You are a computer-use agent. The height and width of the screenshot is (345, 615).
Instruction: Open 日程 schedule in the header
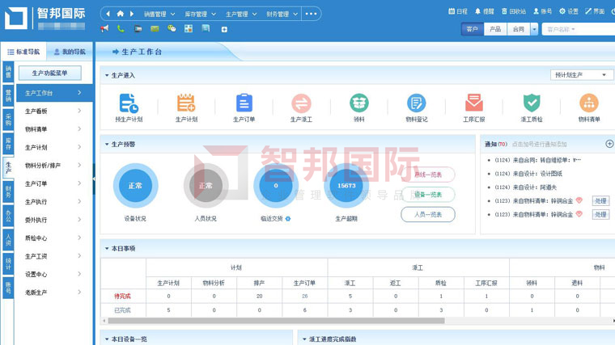point(458,11)
